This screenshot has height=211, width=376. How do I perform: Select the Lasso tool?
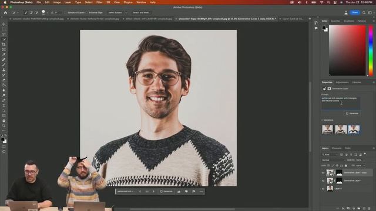pyautogui.click(x=4, y=34)
